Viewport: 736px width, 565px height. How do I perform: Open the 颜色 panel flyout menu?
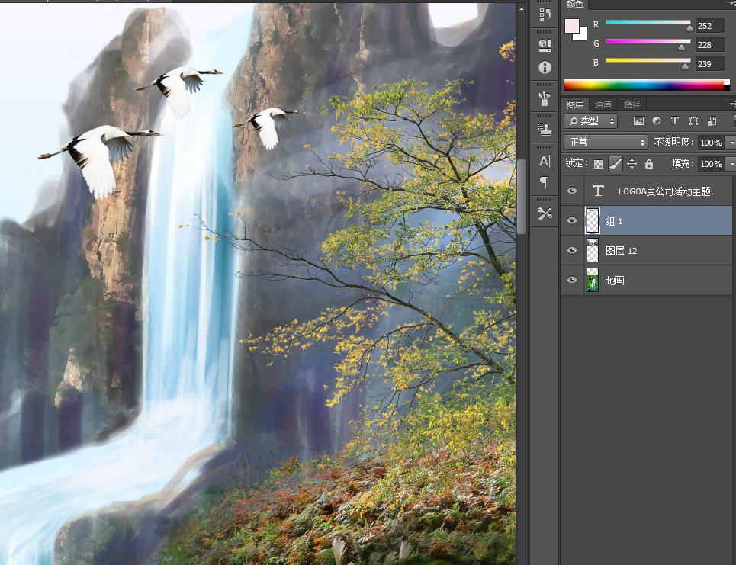(x=732, y=4)
